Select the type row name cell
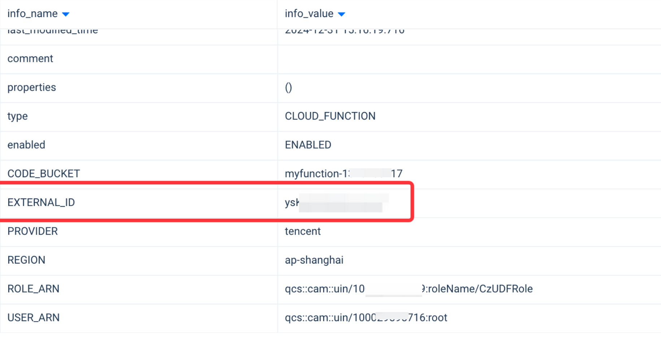The image size is (661, 342). (18, 116)
